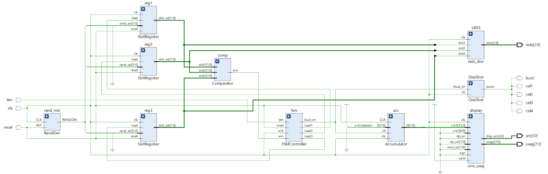The height and width of the screenshot is (174, 548).
Task: Click the an[3:0] output port symbol
Action: 520,136
